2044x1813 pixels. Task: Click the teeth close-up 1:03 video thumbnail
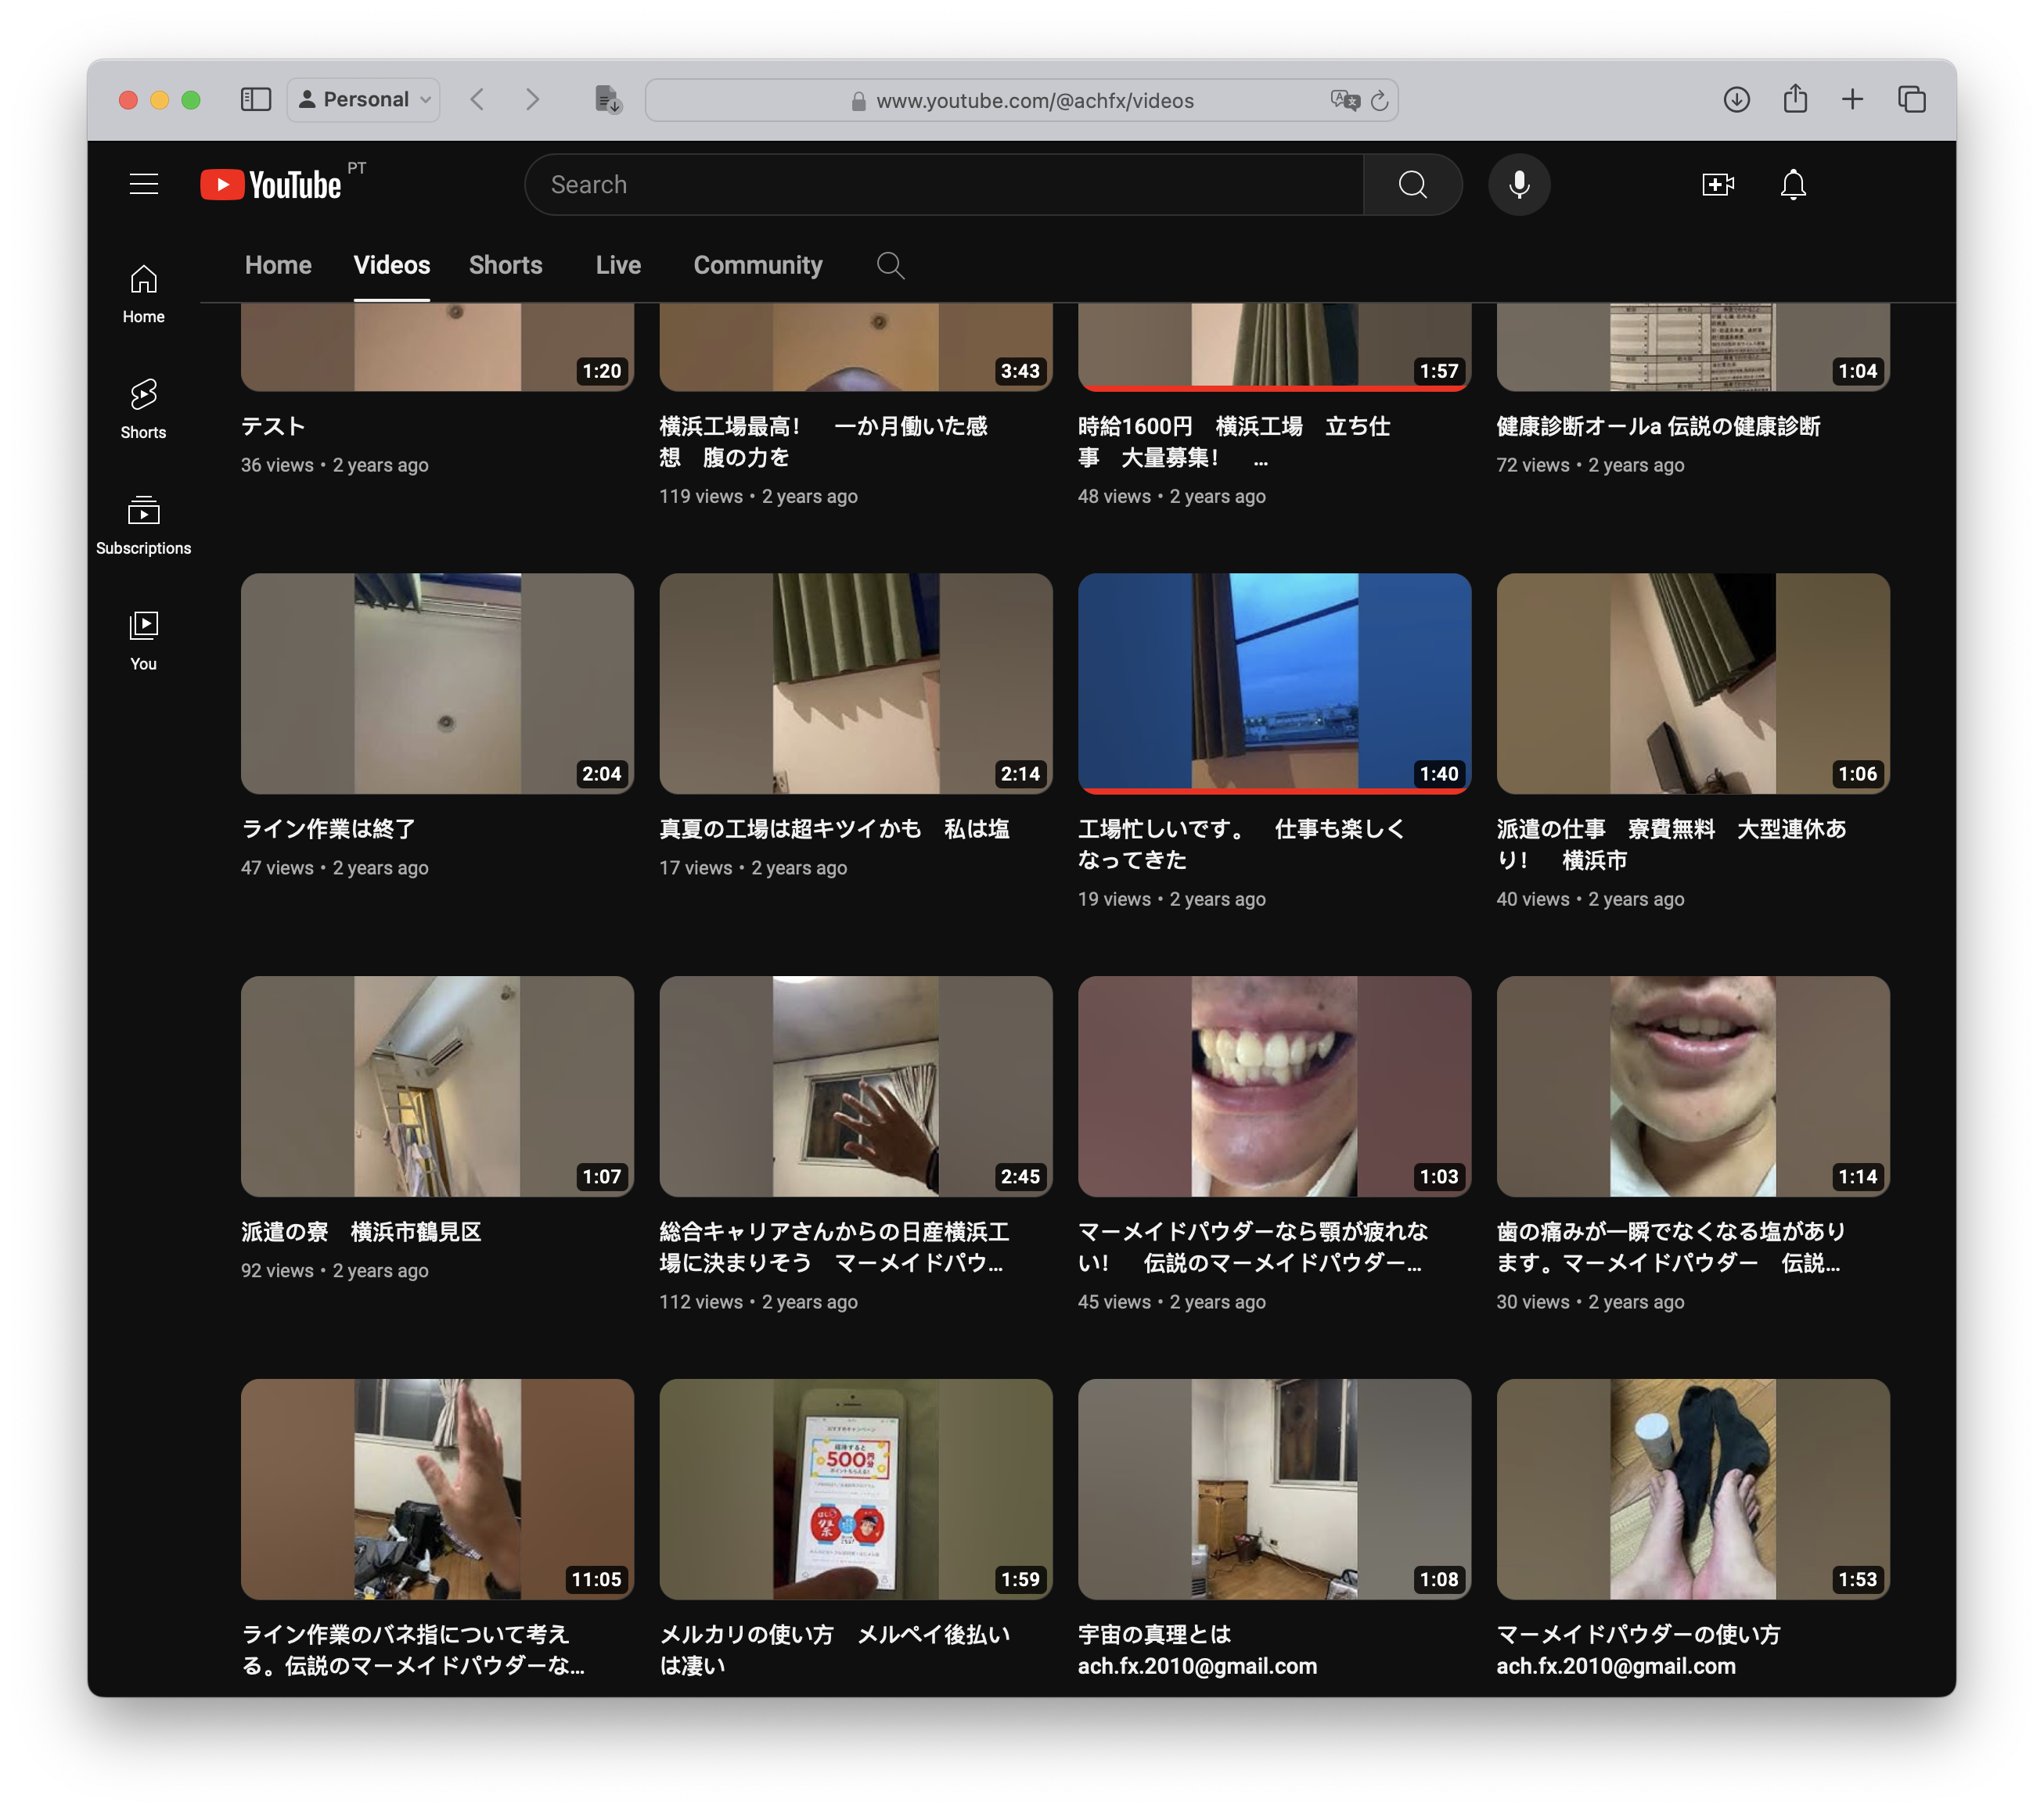click(x=1274, y=1086)
